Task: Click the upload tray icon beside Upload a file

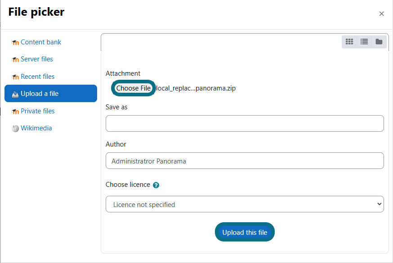Action: (x=15, y=94)
